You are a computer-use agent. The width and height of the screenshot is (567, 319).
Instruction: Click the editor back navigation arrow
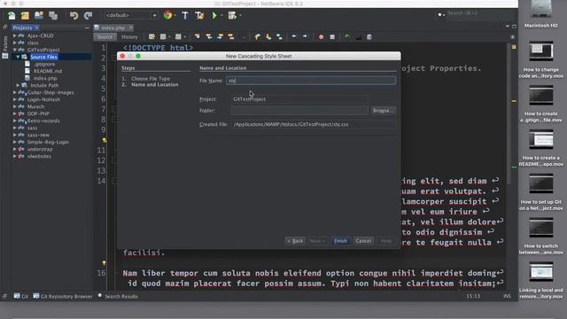(x=293, y=37)
